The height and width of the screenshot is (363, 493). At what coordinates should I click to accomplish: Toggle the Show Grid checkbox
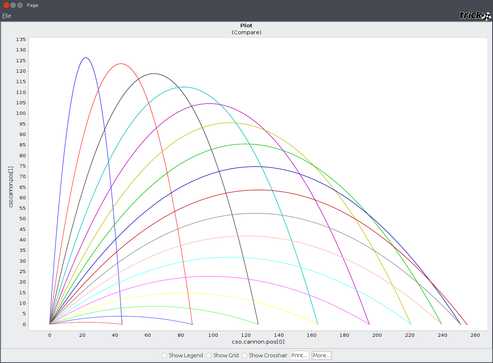pos(209,355)
